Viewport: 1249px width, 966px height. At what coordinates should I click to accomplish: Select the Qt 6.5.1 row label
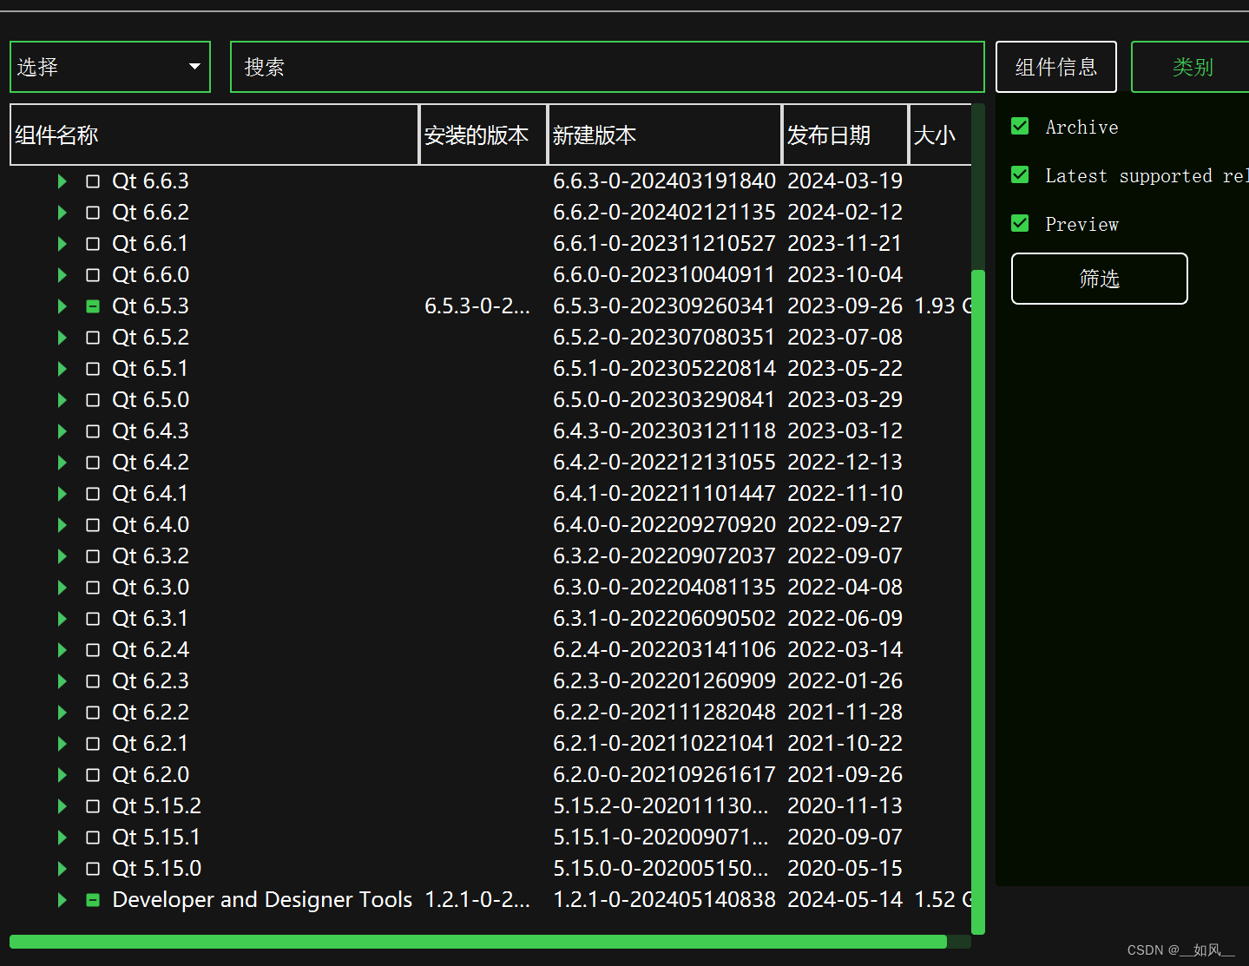tap(150, 369)
